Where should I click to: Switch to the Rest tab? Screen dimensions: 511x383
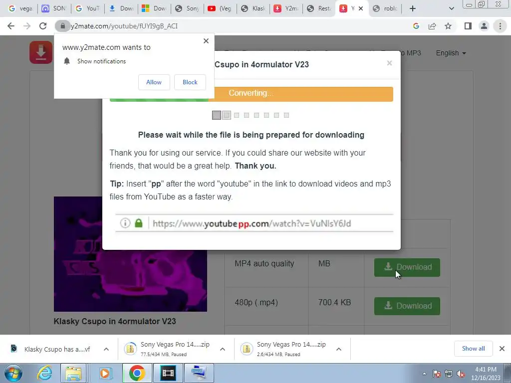pyautogui.click(x=320, y=8)
